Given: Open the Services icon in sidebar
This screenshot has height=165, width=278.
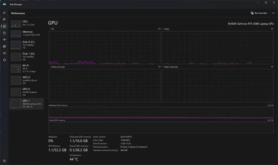Looking at the screenshot, I should pos(4,60).
